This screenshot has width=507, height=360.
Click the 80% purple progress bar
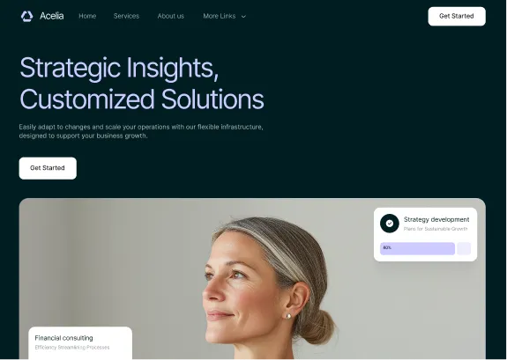click(x=417, y=248)
